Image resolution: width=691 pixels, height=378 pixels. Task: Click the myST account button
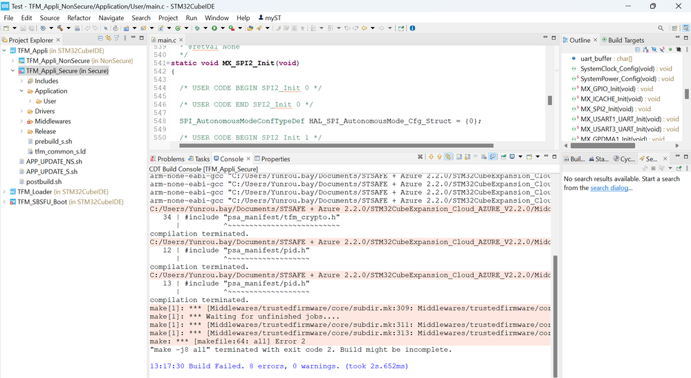(269, 18)
